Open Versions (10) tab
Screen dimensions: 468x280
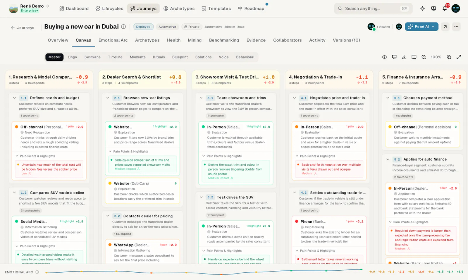346,40
